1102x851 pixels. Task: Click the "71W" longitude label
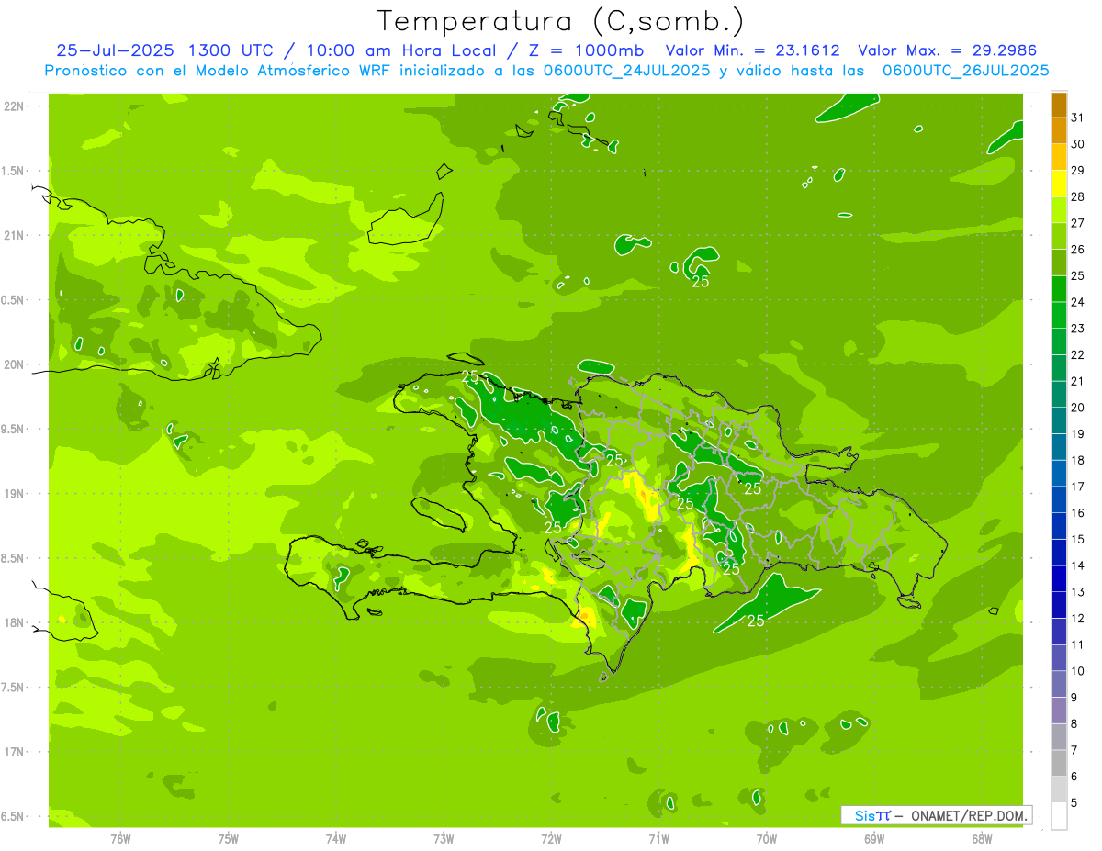658,838
